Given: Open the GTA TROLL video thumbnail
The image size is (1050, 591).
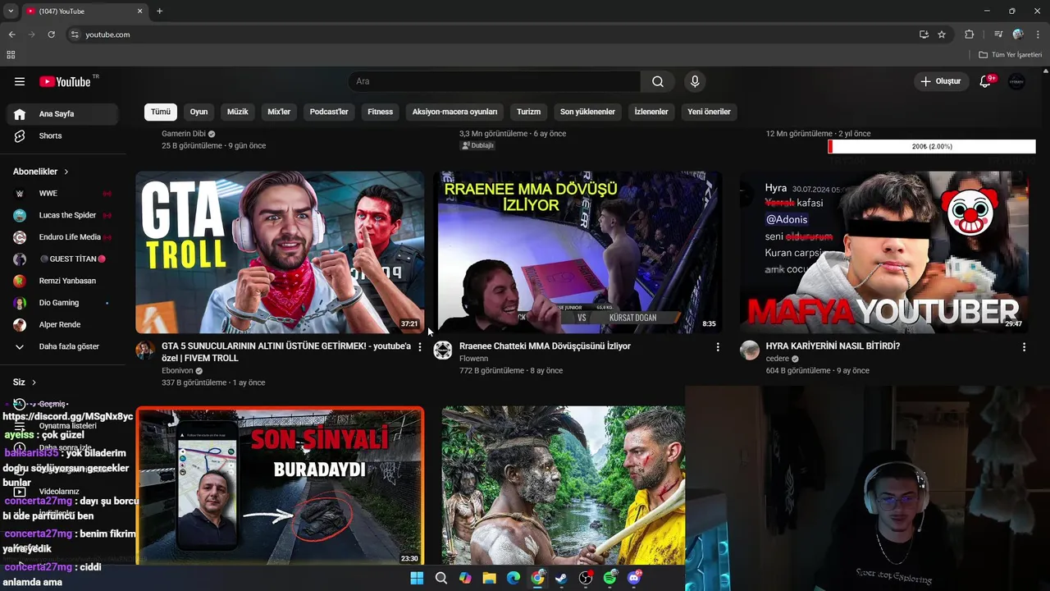Looking at the screenshot, I should click(280, 252).
